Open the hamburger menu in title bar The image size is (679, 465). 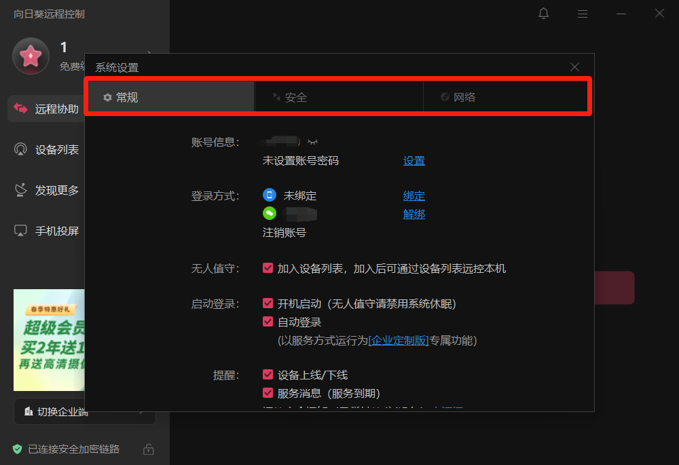(x=583, y=14)
